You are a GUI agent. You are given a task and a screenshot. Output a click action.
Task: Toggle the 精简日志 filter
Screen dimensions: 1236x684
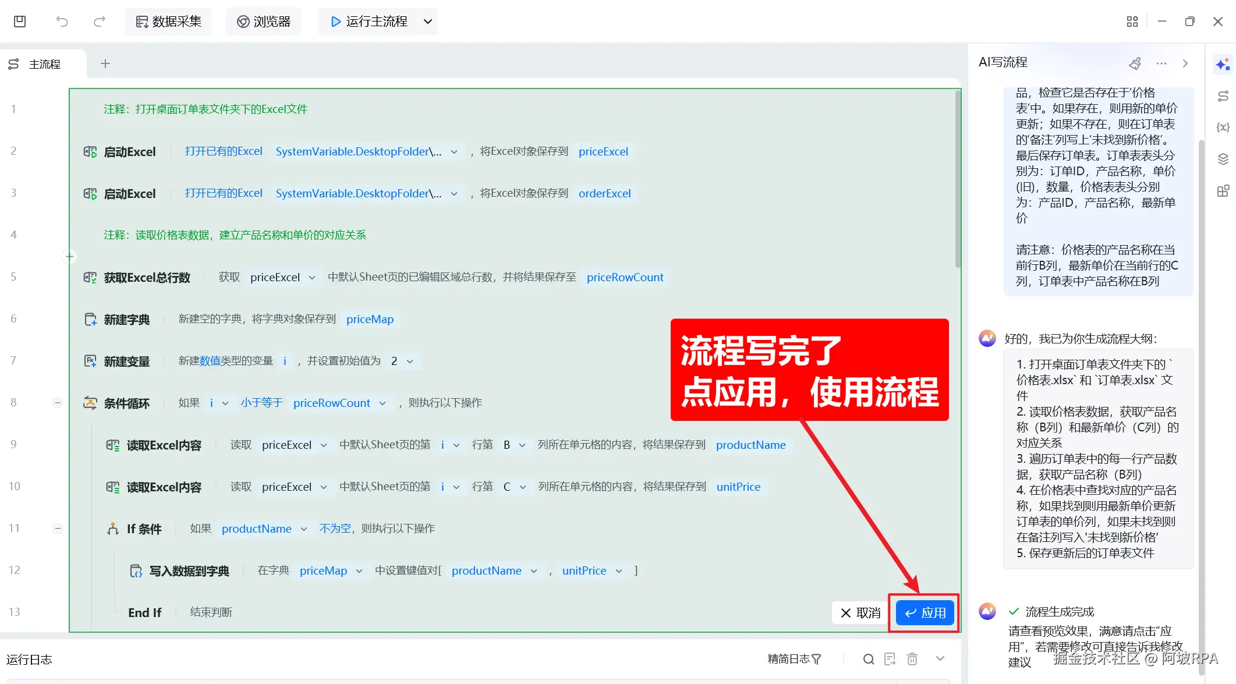pyautogui.click(x=795, y=659)
